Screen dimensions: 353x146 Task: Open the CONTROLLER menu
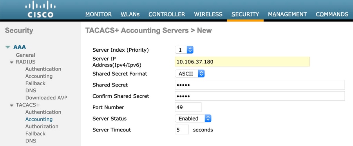(x=167, y=14)
